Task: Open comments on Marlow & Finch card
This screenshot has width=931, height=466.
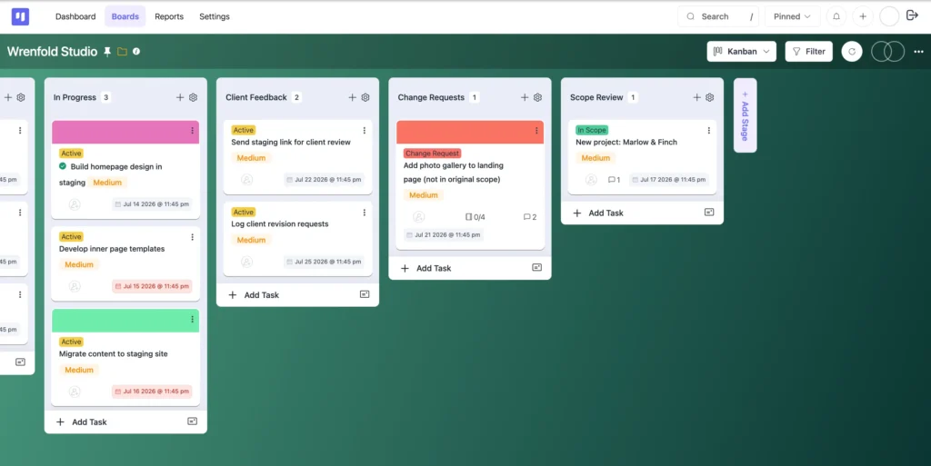Action: [614, 180]
